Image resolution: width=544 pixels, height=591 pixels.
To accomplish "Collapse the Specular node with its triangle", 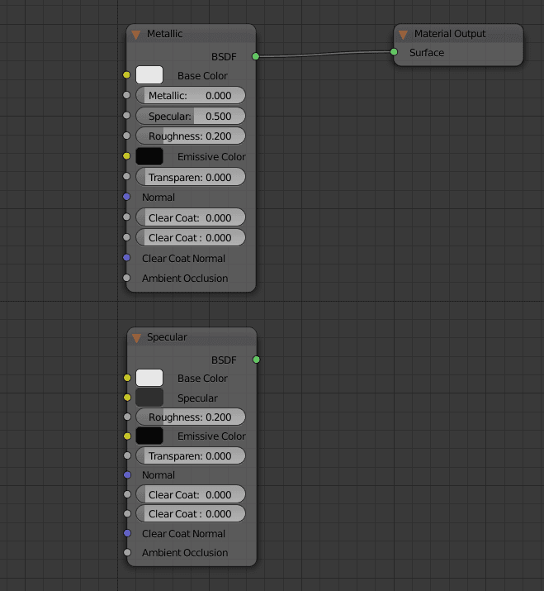I will pyautogui.click(x=136, y=338).
